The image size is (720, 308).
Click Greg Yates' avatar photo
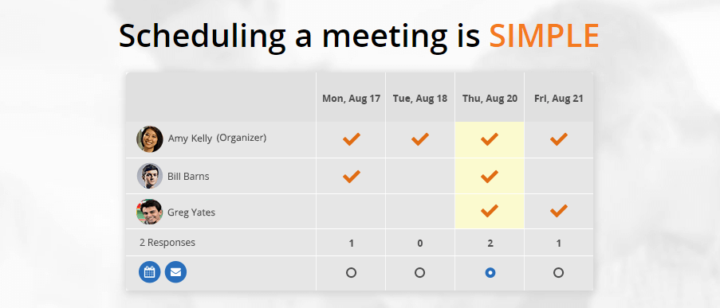tap(150, 212)
